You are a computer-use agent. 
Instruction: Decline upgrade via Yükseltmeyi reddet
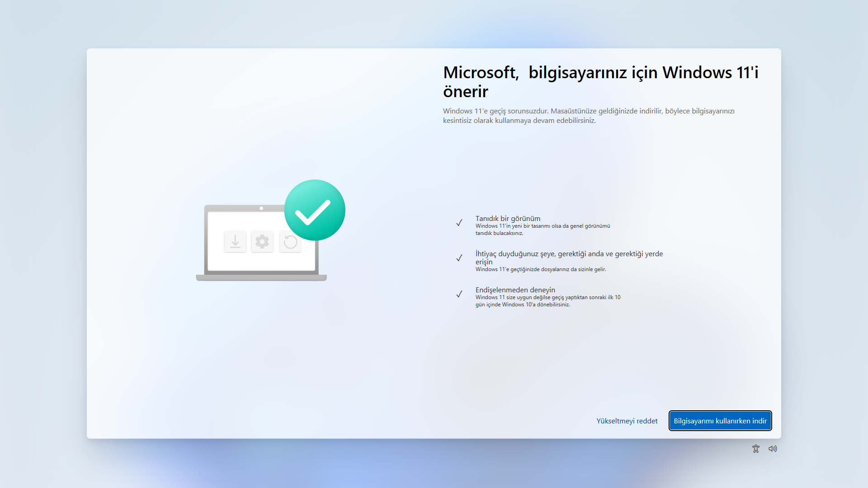(627, 421)
